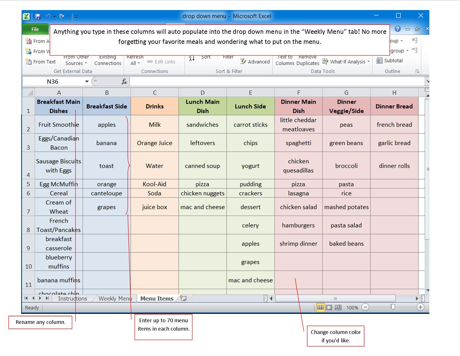Click the From Text import icon
Image resolution: width=460 pixels, height=356 pixels.
[28, 62]
